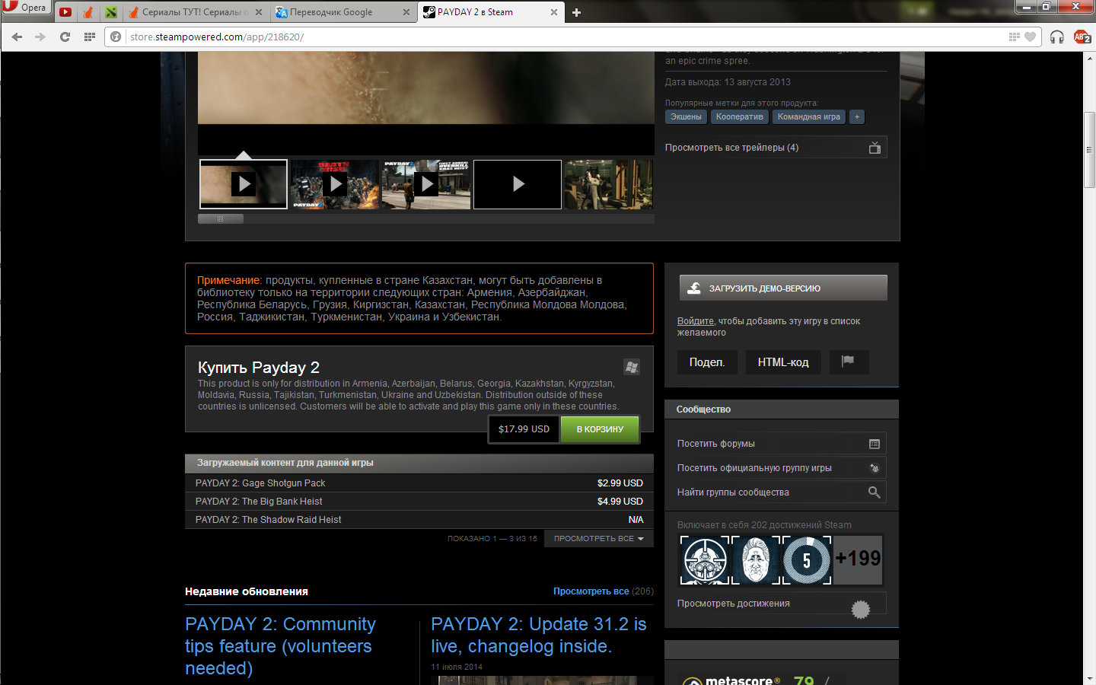The image size is (1096, 685).
Task: Open a new browser tab
Action: [x=576, y=12]
